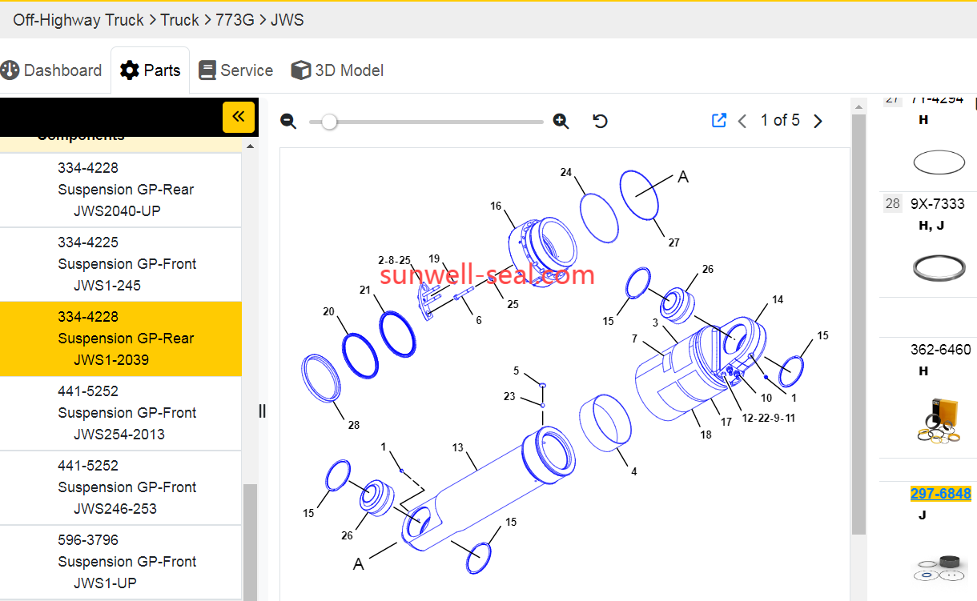The height and width of the screenshot is (601, 977).
Task: Click the 9X-7333 seal ring thumbnail
Action: click(939, 266)
